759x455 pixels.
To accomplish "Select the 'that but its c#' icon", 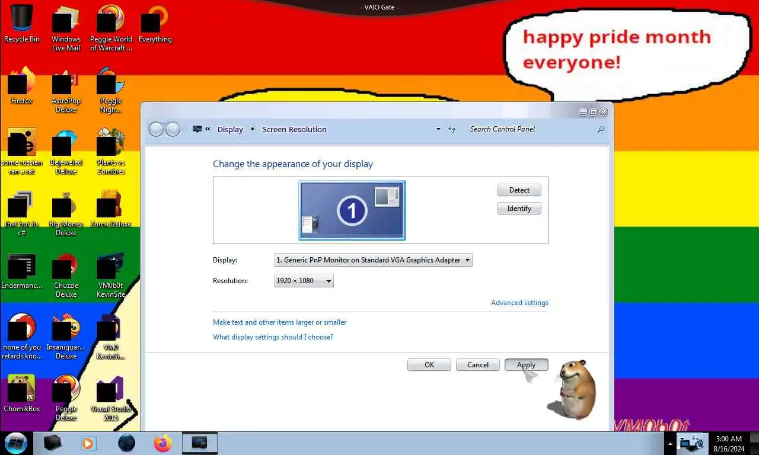I will pos(22,213).
